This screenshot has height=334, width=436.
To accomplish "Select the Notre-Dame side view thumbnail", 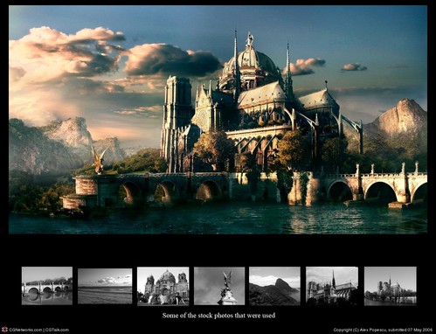I will (x=332, y=286).
